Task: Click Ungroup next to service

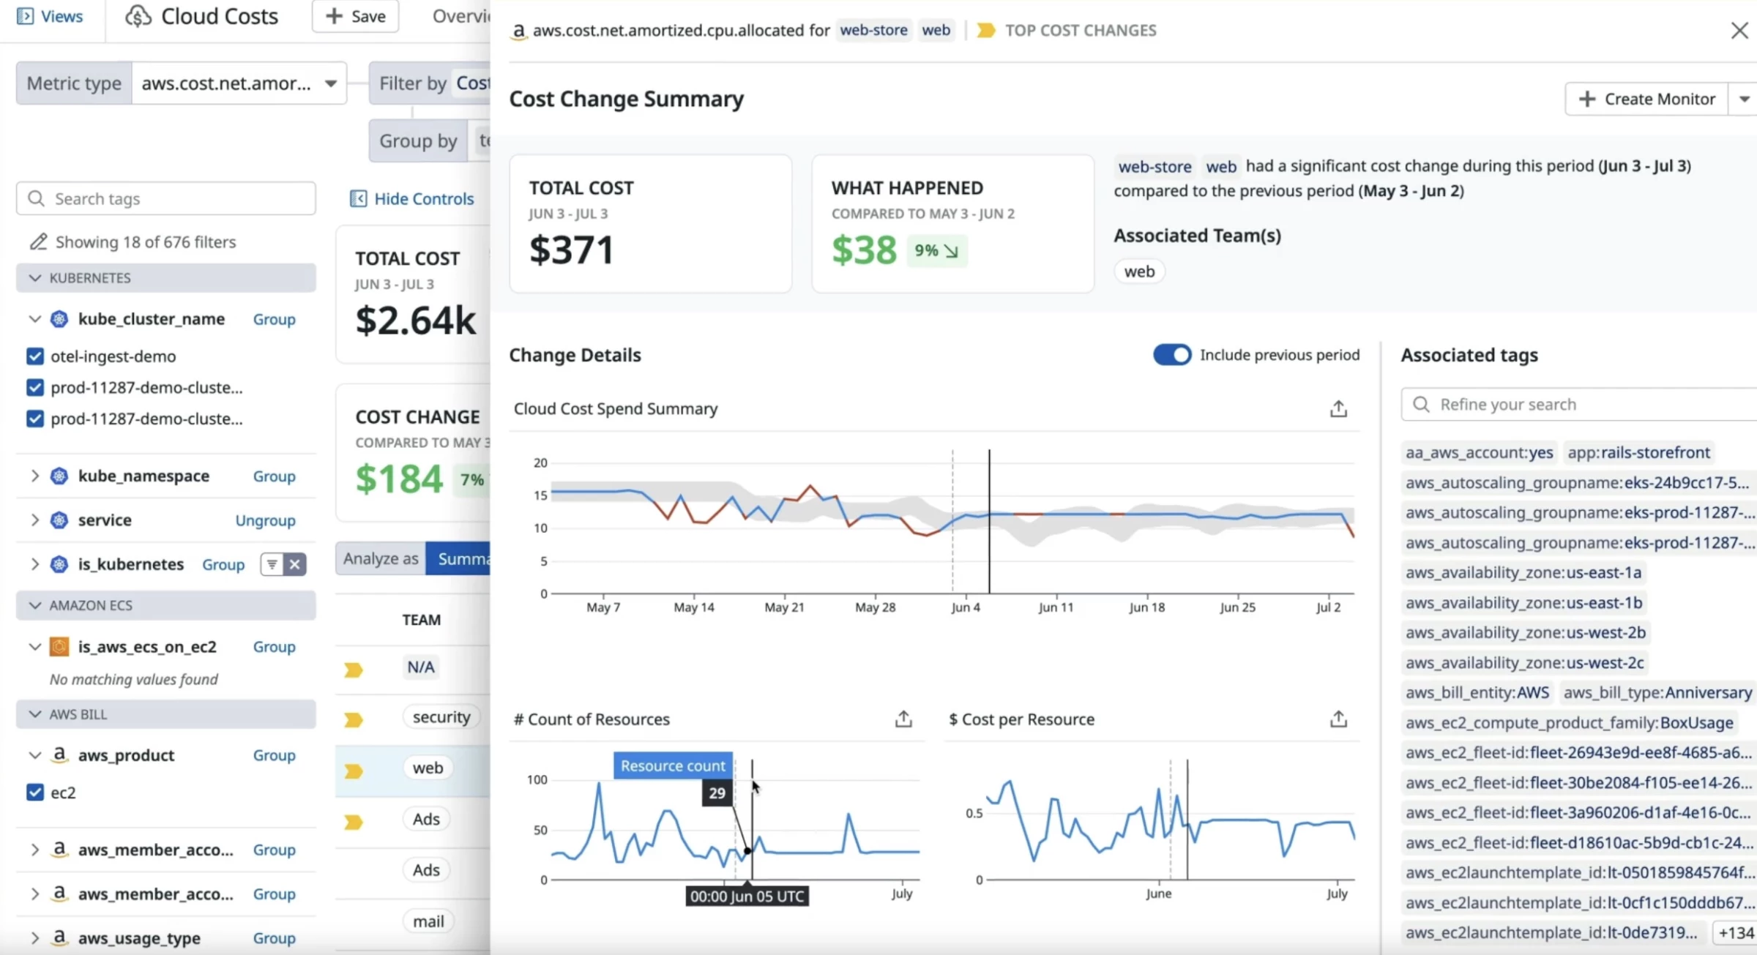Action: (265, 520)
